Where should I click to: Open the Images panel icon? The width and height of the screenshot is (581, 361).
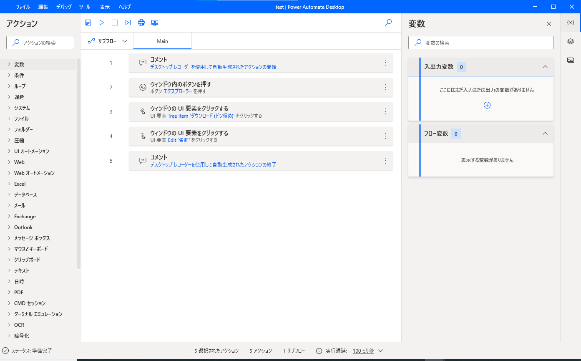click(571, 60)
